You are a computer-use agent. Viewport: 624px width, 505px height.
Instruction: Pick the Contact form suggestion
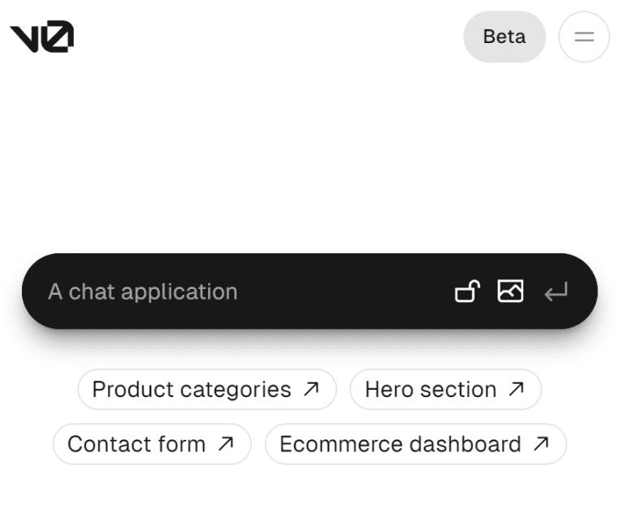coord(136,444)
